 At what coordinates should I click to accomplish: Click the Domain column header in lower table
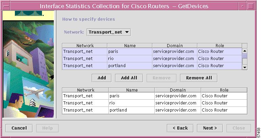[x=178, y=90]
